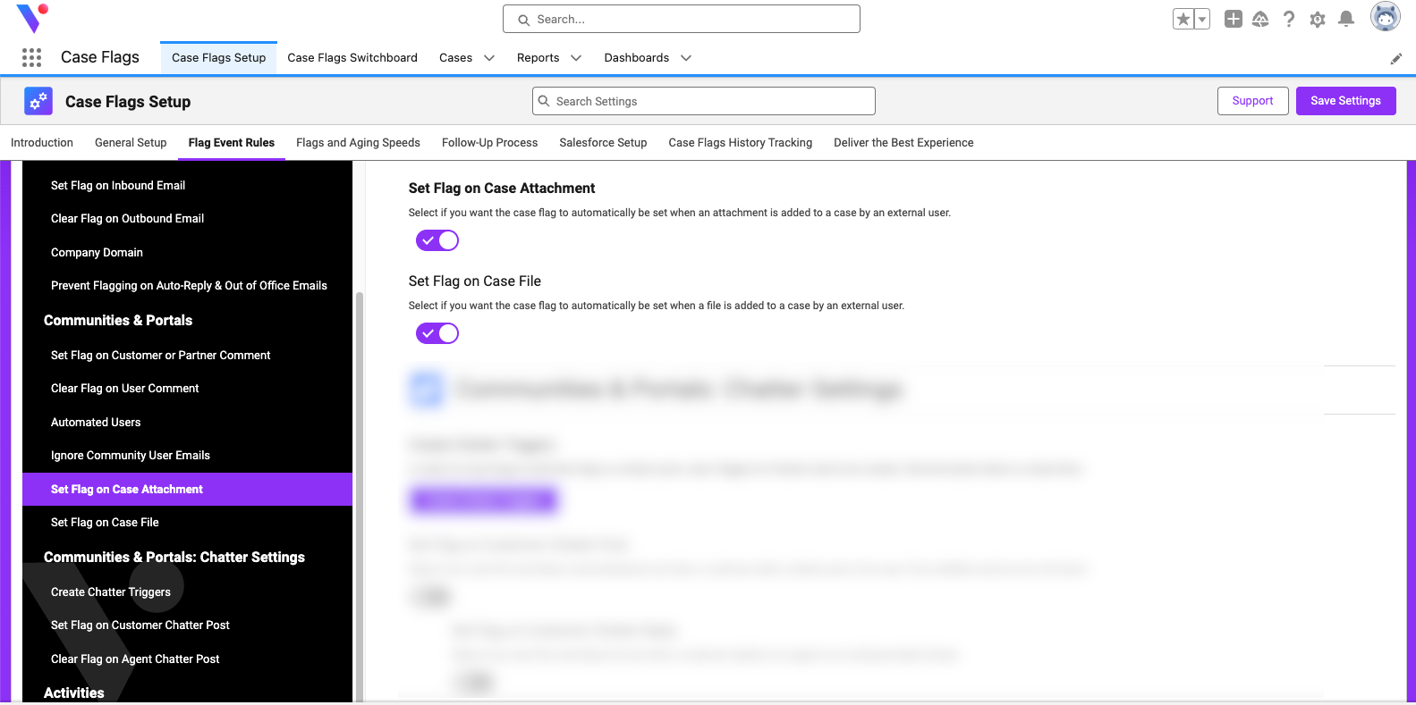Screen dimensions: 1416x705
Task: Open the global actions plus icon
Action: (x=1234, y=19)
